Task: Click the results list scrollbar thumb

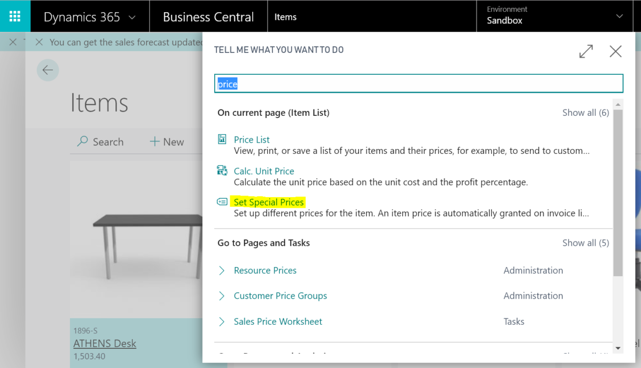Action: [618, 193]
